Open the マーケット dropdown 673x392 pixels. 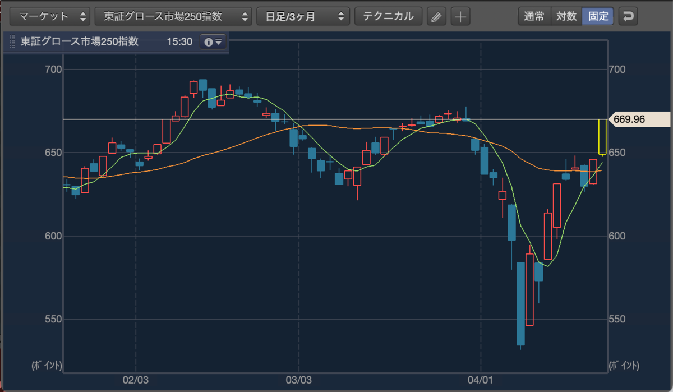click(x=50, y=16)
